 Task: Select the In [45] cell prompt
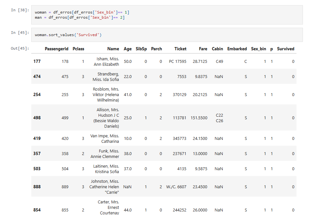(20, 33)
